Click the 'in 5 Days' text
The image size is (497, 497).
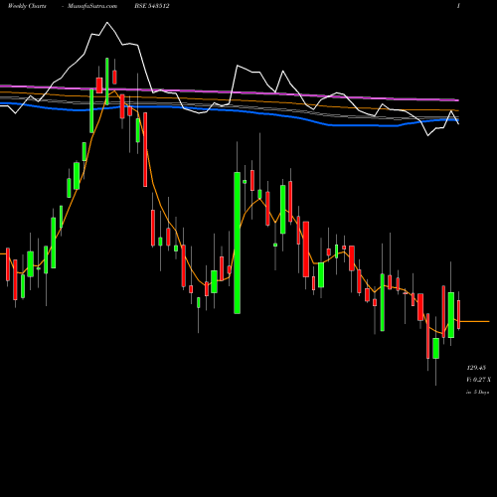477,392
